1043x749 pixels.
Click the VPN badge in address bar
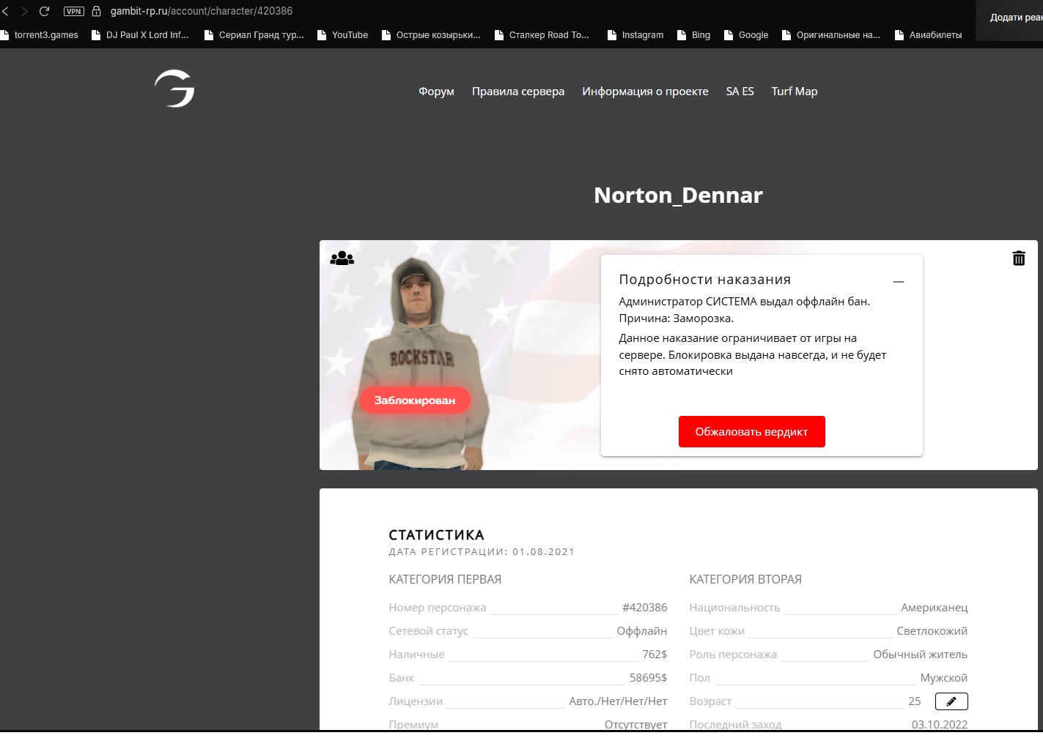click(74, 11)
